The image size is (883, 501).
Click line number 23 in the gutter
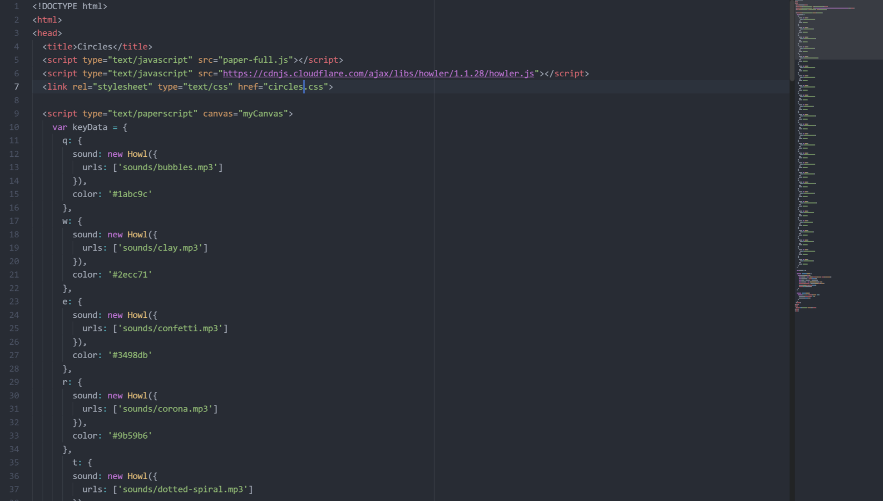coord(14,302)
